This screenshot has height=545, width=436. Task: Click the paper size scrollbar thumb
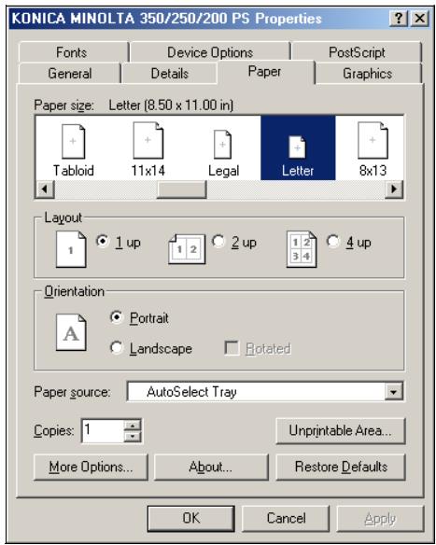pos(181,189)
